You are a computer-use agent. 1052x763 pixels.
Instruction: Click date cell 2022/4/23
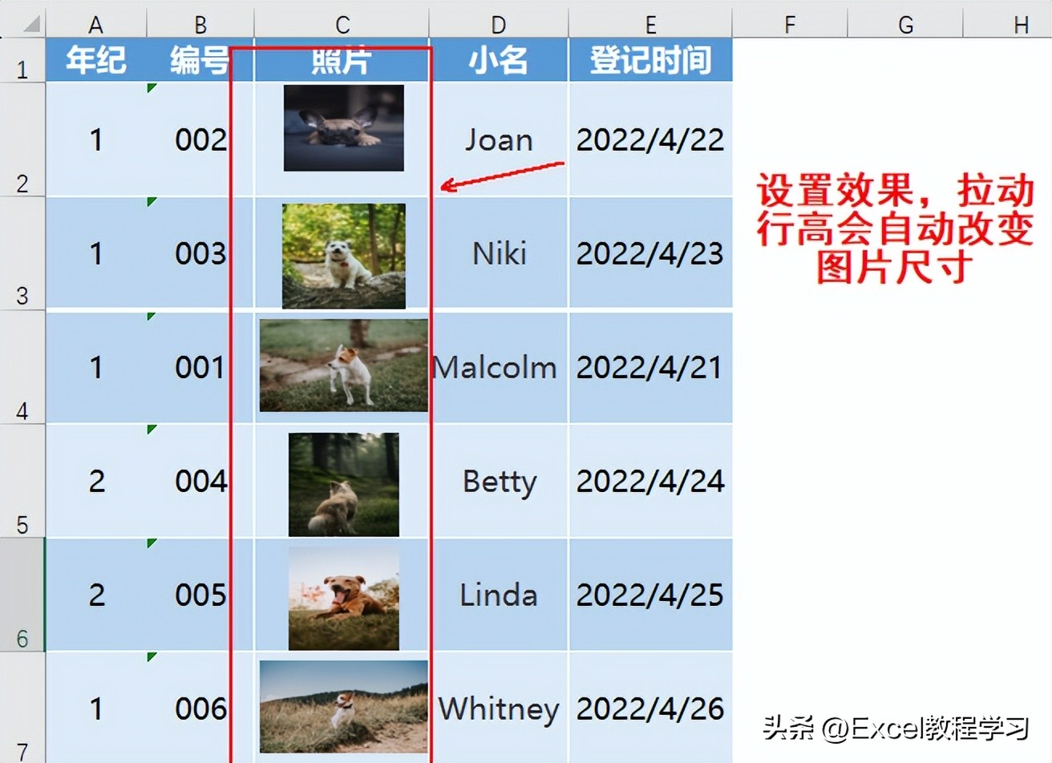pos(650,253)
